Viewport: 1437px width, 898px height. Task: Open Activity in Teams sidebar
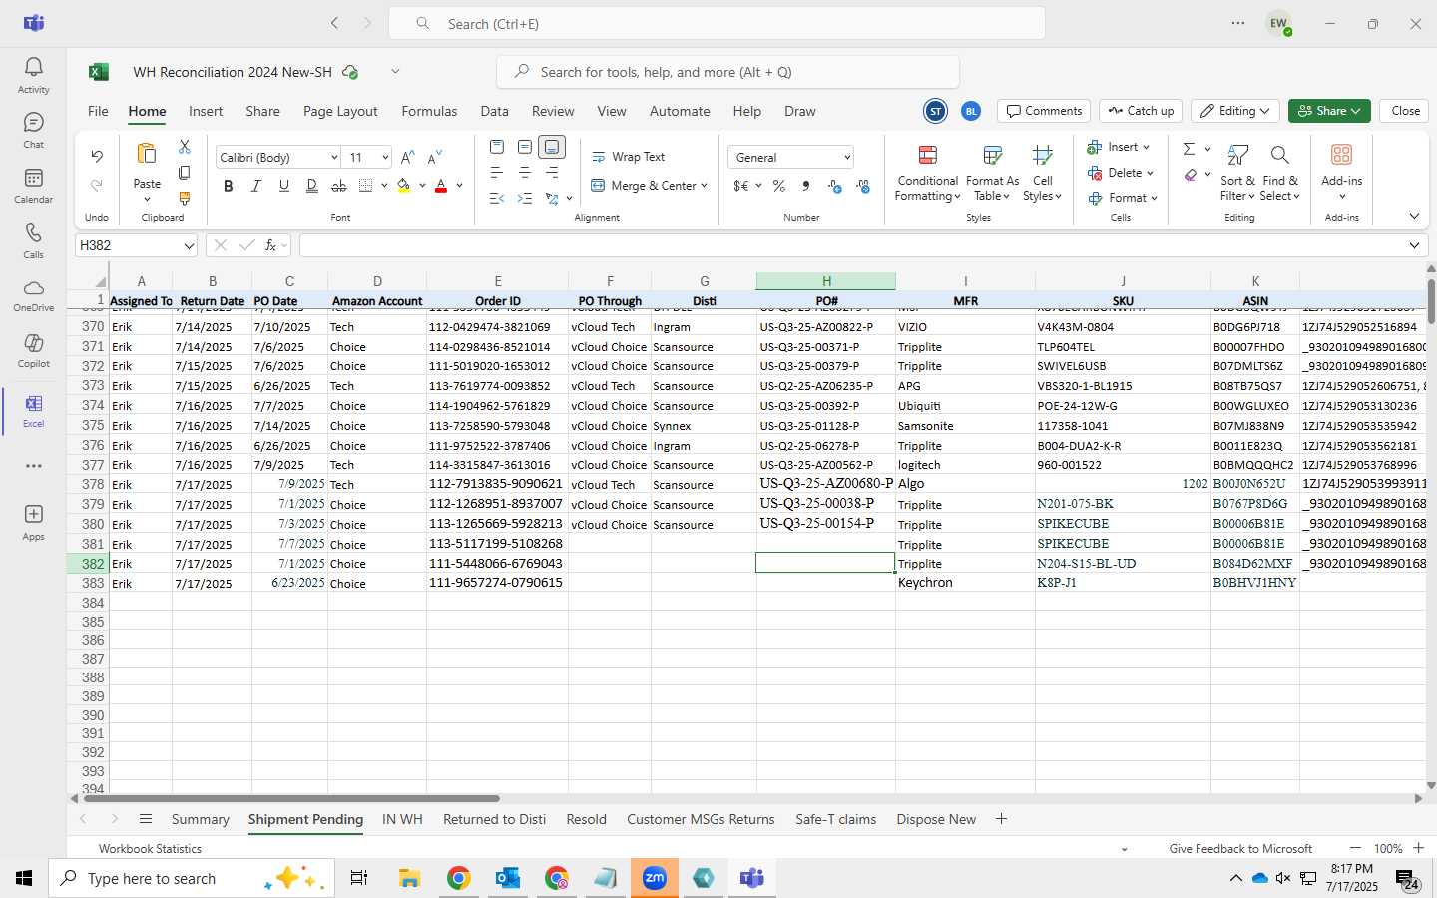coord(33,75)
